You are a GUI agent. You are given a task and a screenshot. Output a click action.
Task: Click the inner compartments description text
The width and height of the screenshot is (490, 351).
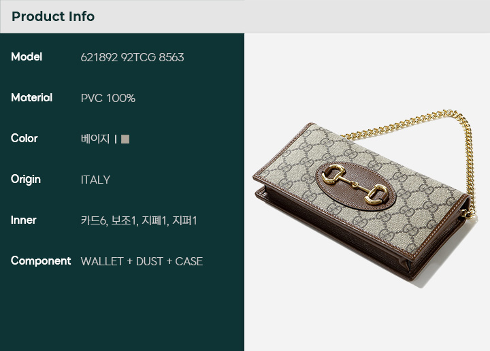(x=139, y=220)
